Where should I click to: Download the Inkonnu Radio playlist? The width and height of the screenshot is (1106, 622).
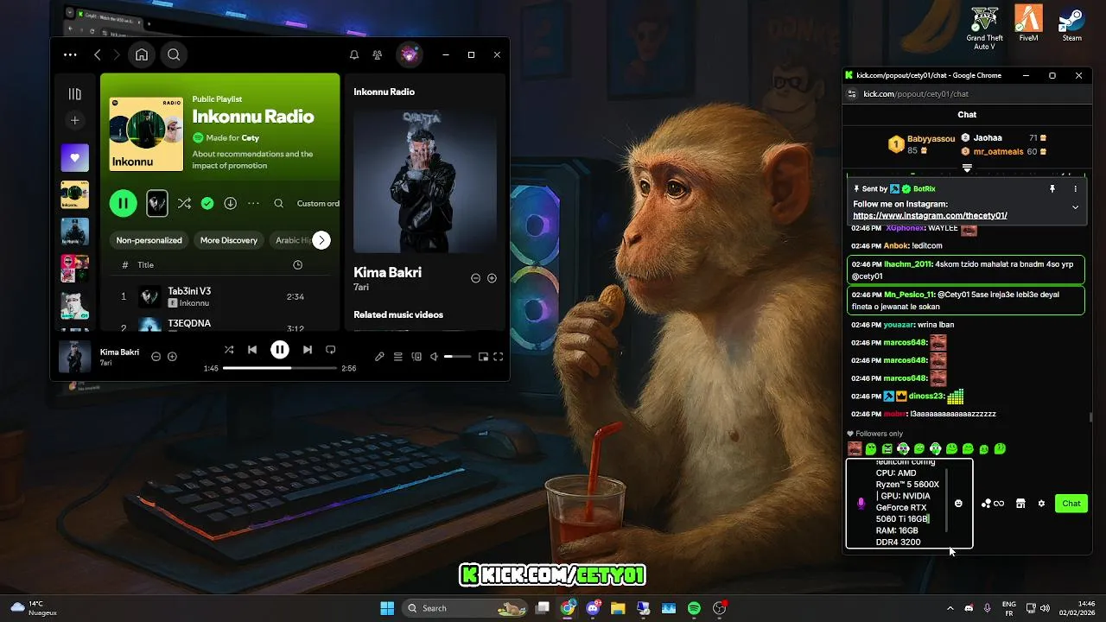pyautogui.click(x=231, y=204)
